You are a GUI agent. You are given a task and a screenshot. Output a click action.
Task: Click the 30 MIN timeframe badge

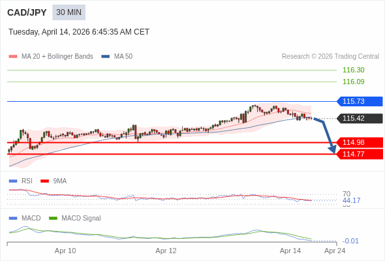pos(69,12)
